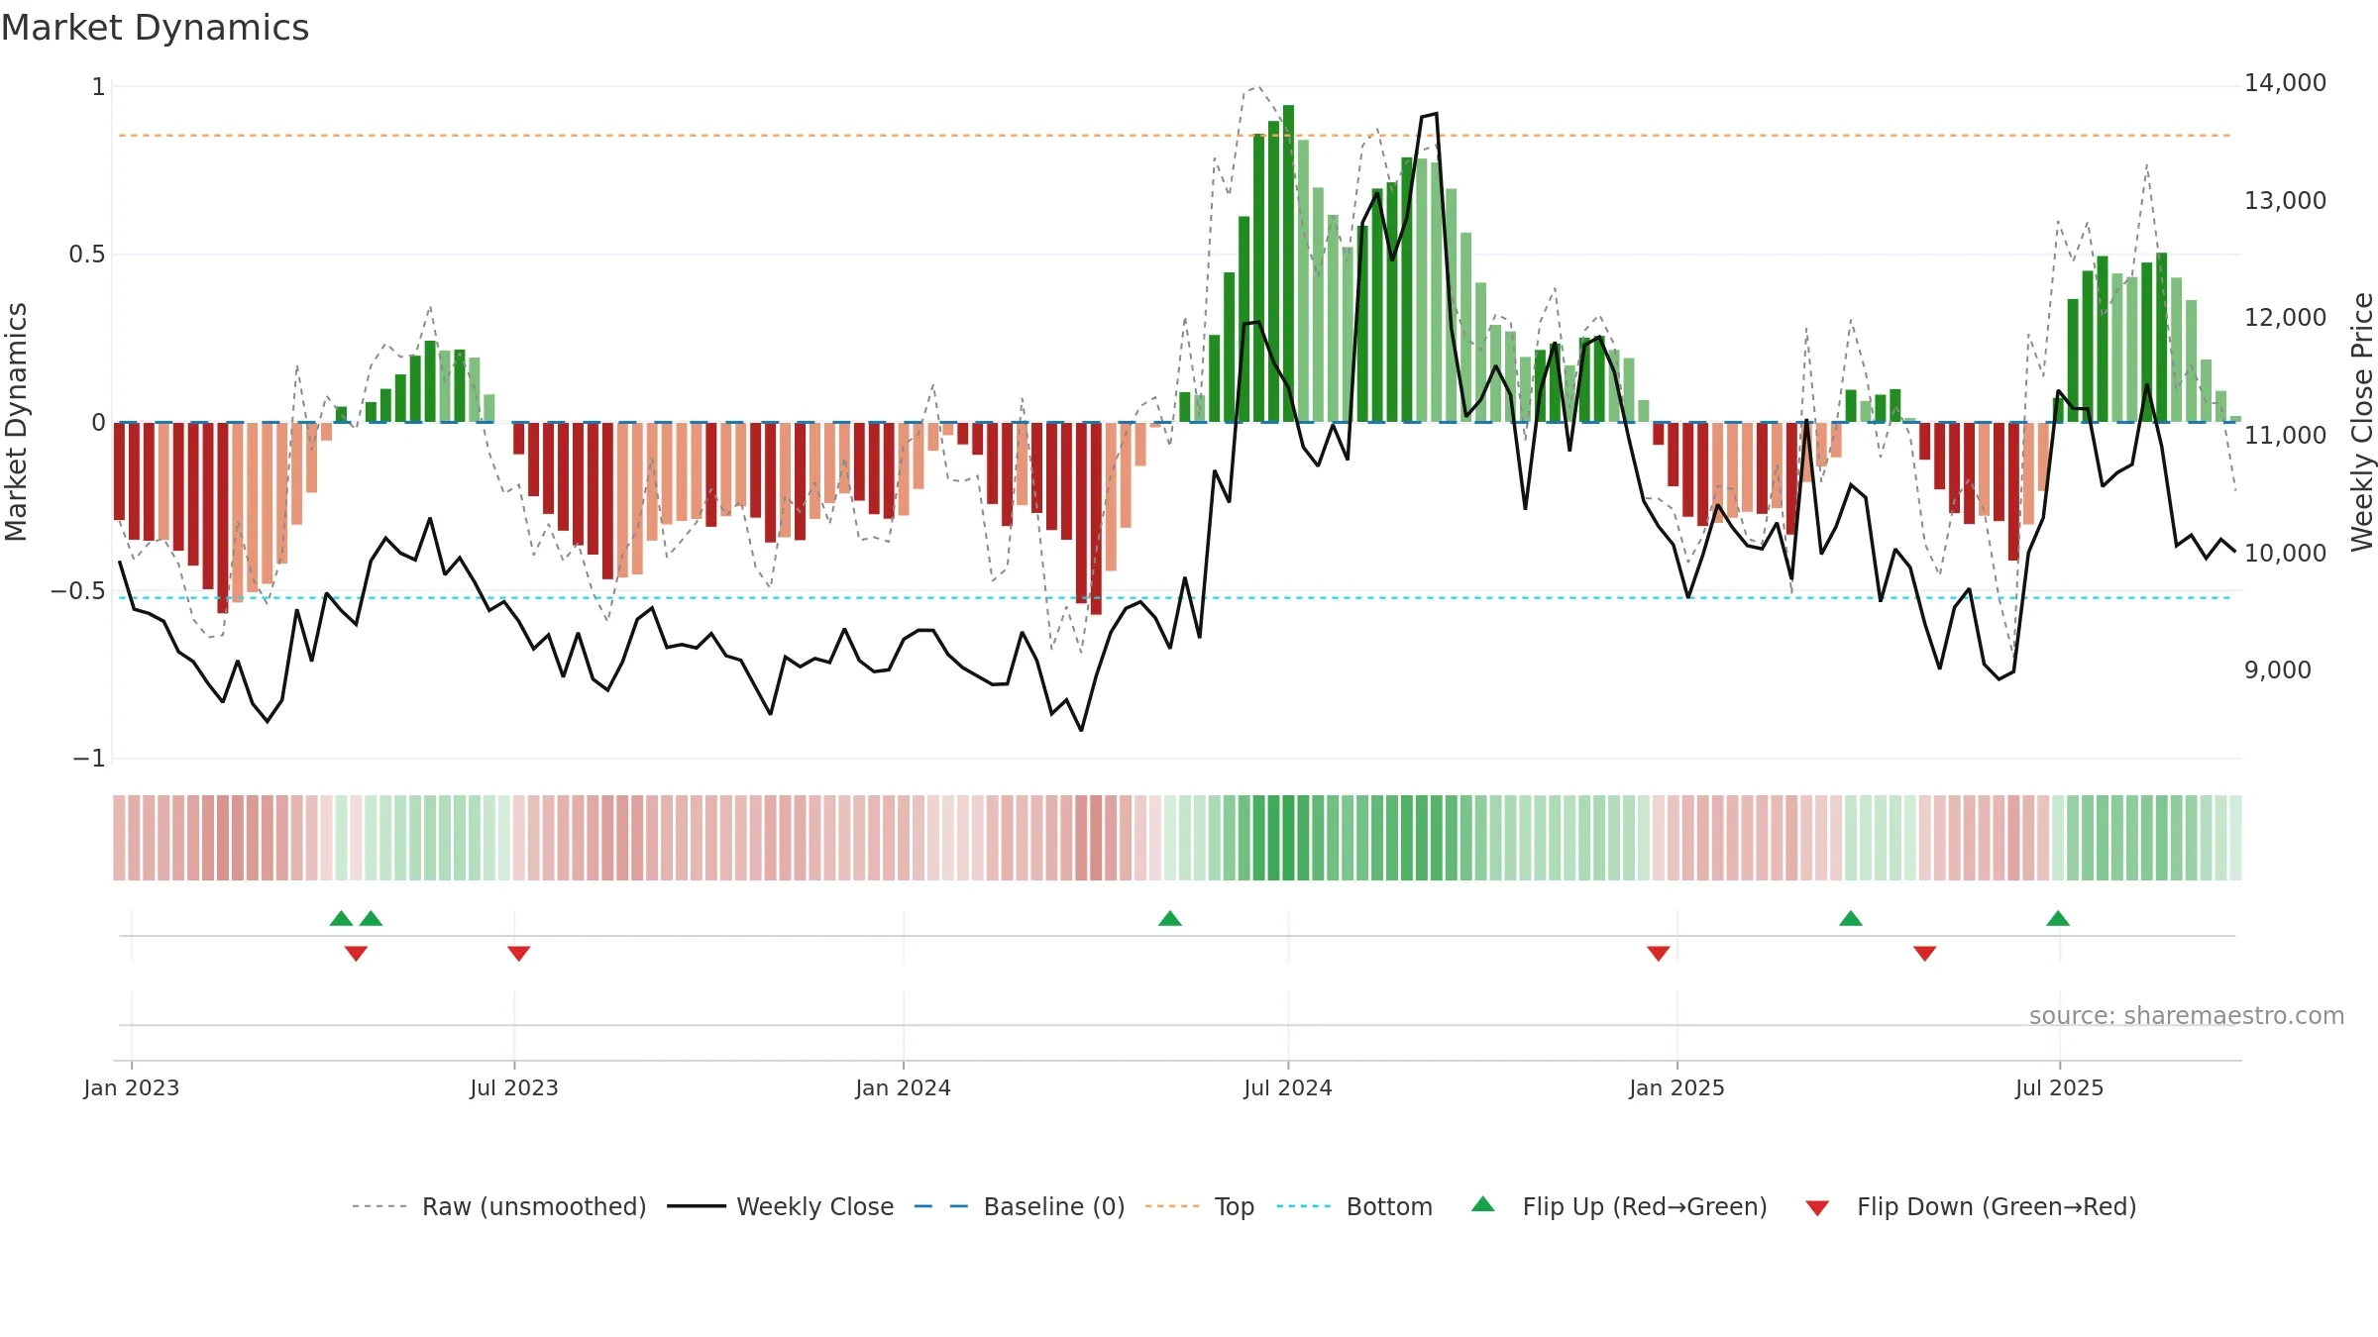Viewport: 2378px width, 1337px height.
Task: Click the source: sharemaestro.com text
Action: point(2187,1015)
